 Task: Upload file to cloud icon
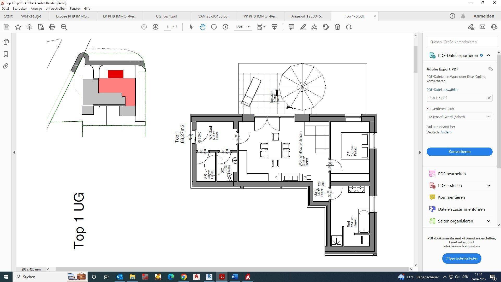pyautogui.click(x=29, y=27)
